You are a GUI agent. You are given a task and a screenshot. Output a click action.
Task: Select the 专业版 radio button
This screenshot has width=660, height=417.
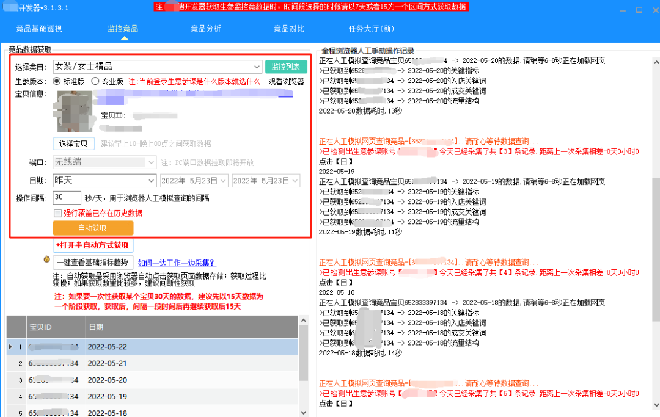pos(95,81)
